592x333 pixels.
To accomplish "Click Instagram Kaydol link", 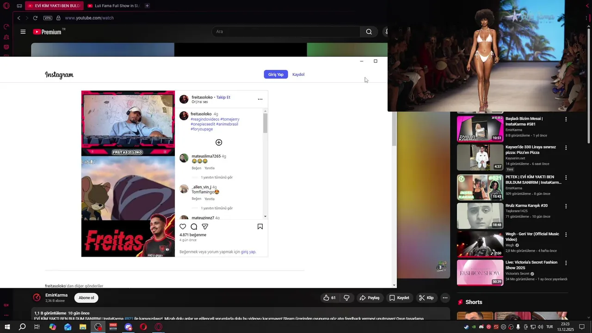I will 298,74.
